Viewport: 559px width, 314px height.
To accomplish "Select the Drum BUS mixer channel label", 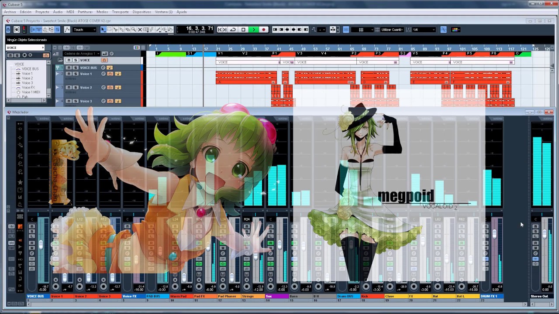I will [348, 297].
